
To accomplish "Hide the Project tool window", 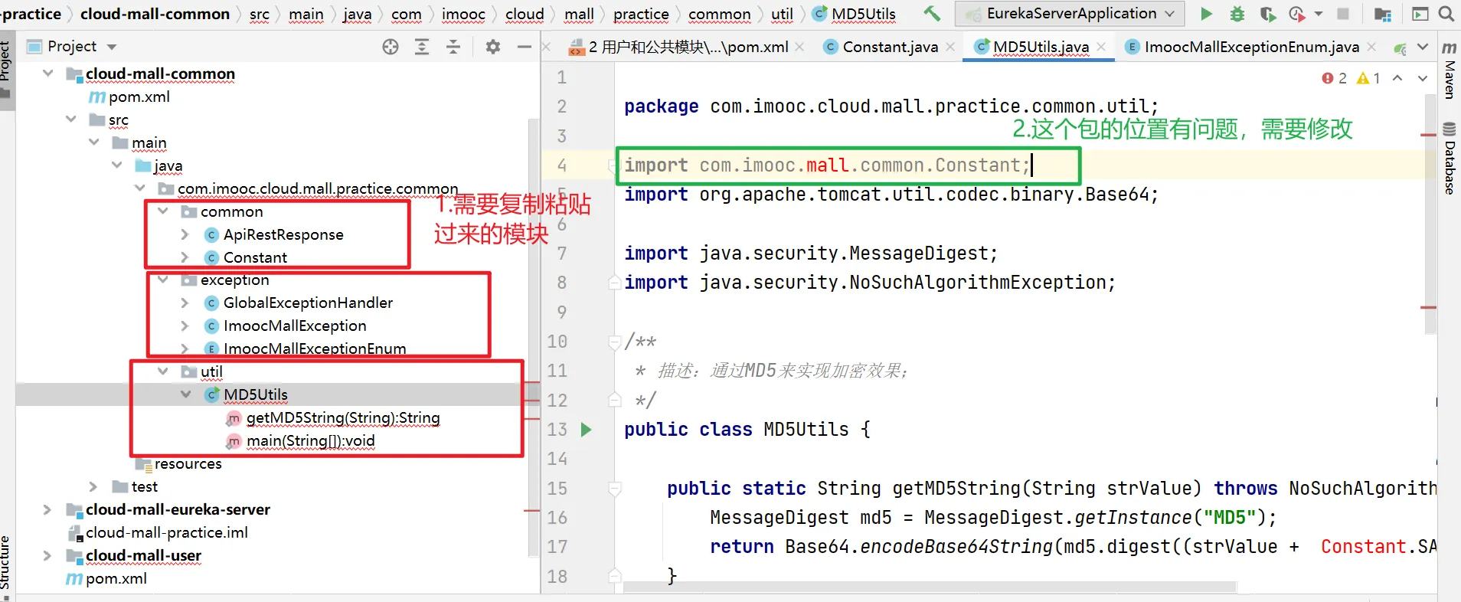I will 525,47.
